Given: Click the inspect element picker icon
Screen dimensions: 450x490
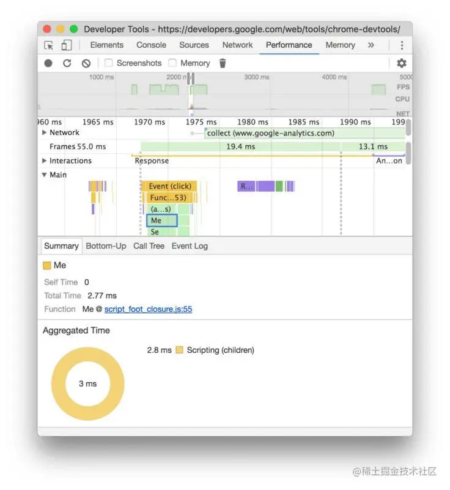Looking at the screenshot, I should (x=49, y=45).
